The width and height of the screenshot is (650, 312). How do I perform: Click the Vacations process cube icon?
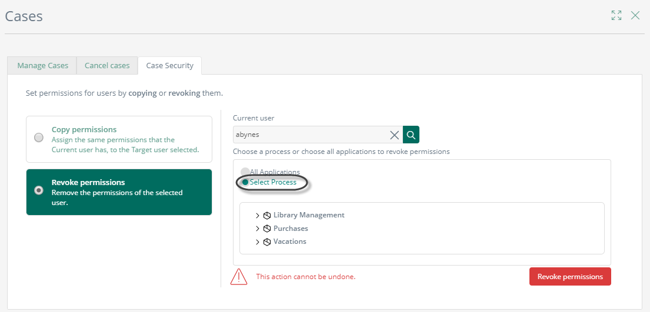[x=267, y=241]
